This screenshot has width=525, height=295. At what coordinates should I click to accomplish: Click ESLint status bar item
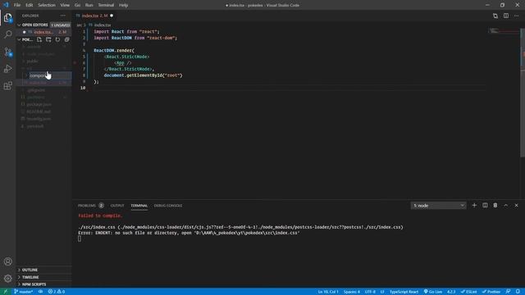[x=468, y=292]
